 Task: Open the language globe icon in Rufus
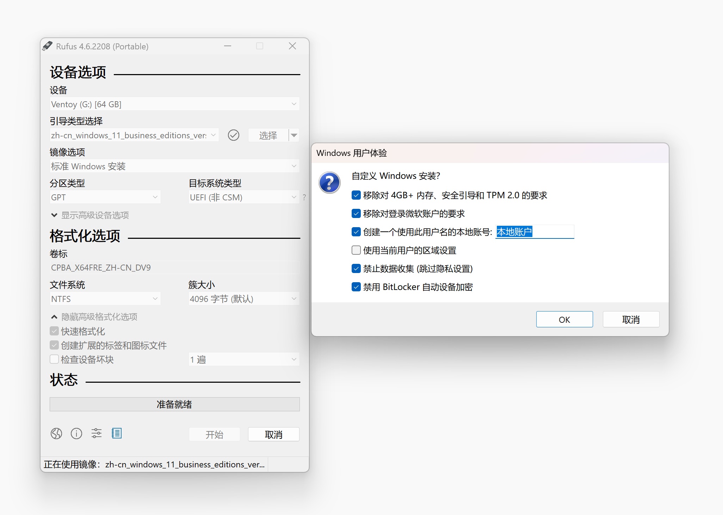(56, 434)
